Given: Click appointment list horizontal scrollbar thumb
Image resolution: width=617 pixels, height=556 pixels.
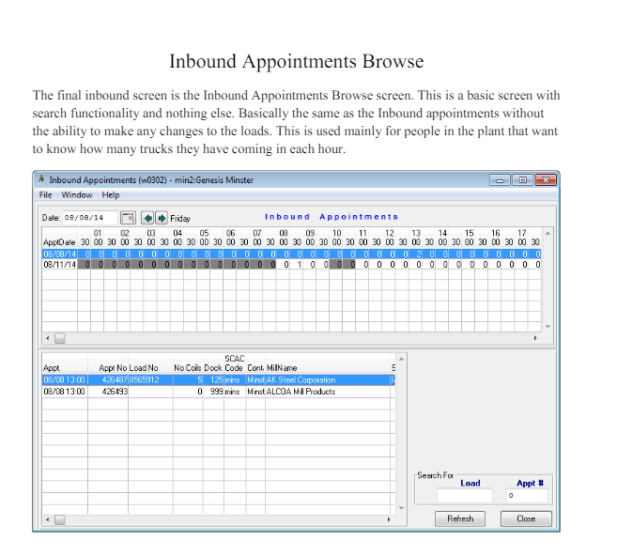Looking at the screenshot, I should pos(60,519).
